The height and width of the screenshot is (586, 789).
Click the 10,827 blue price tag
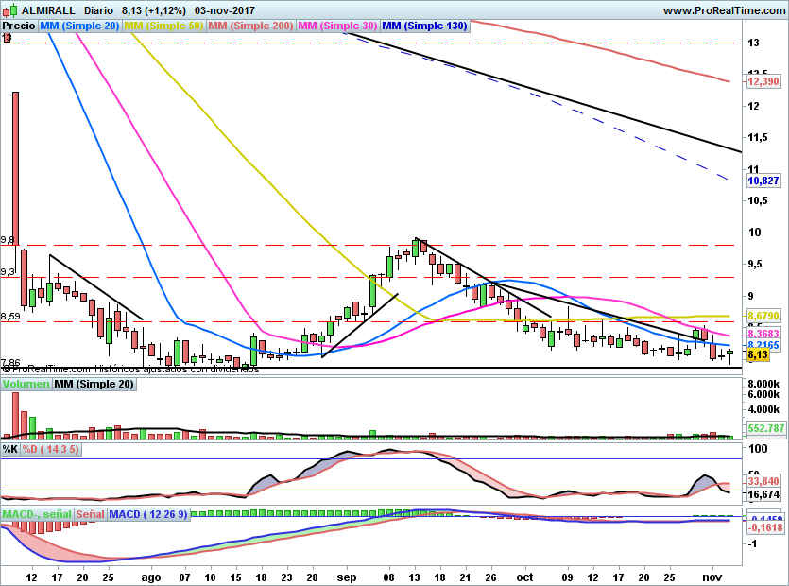coord(763,181)
